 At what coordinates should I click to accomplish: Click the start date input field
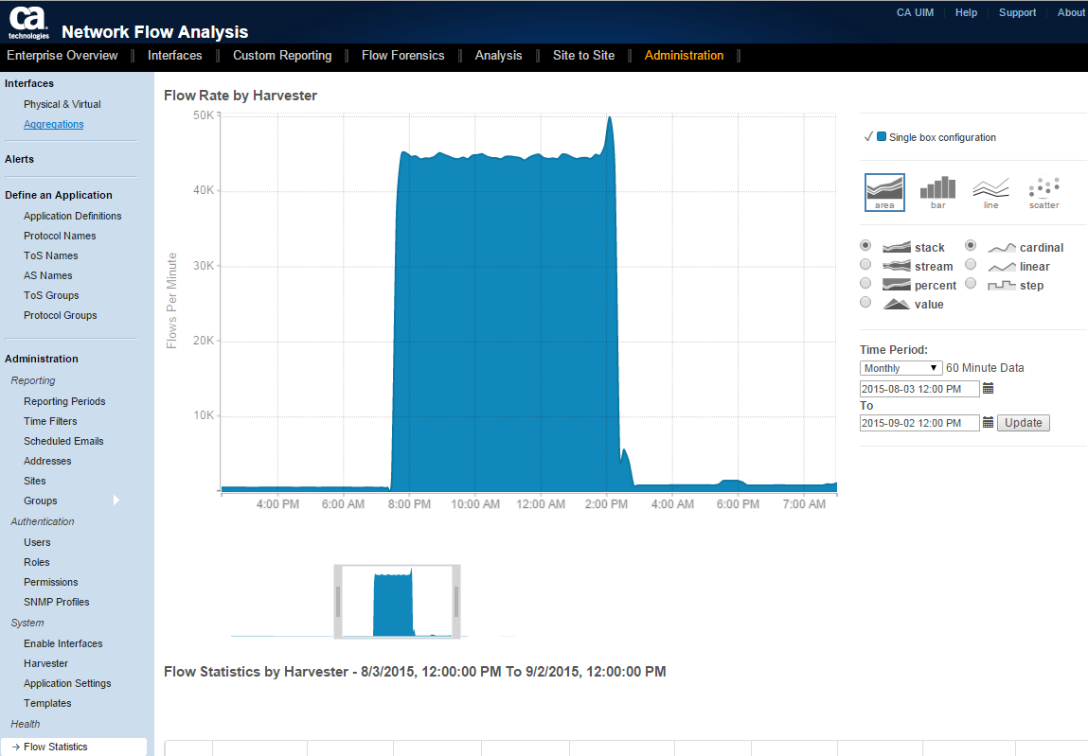click(x=919, y=389)
